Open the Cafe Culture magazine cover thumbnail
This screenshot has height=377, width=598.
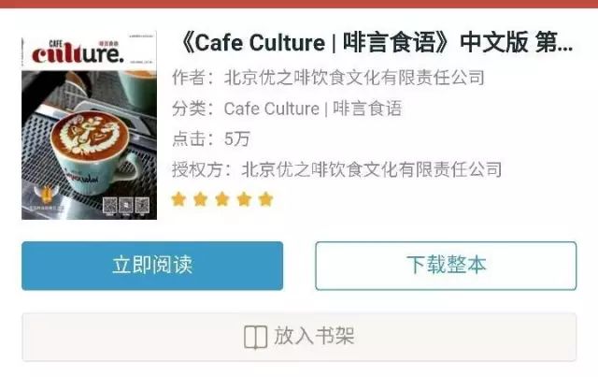pyautogui.click(x=90, y=125)
